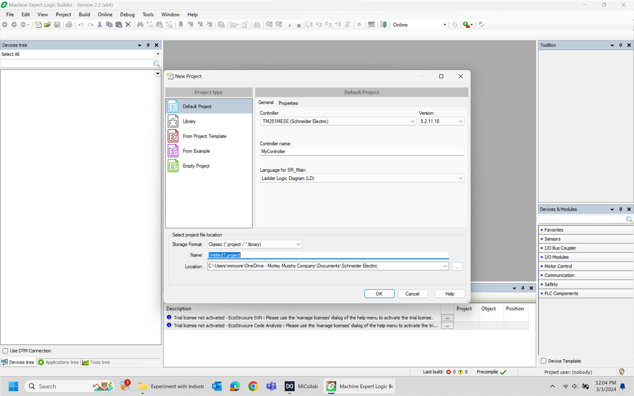Click OK in New Project dialog
The height and width of the screenshot is (396, 634).
379,294
